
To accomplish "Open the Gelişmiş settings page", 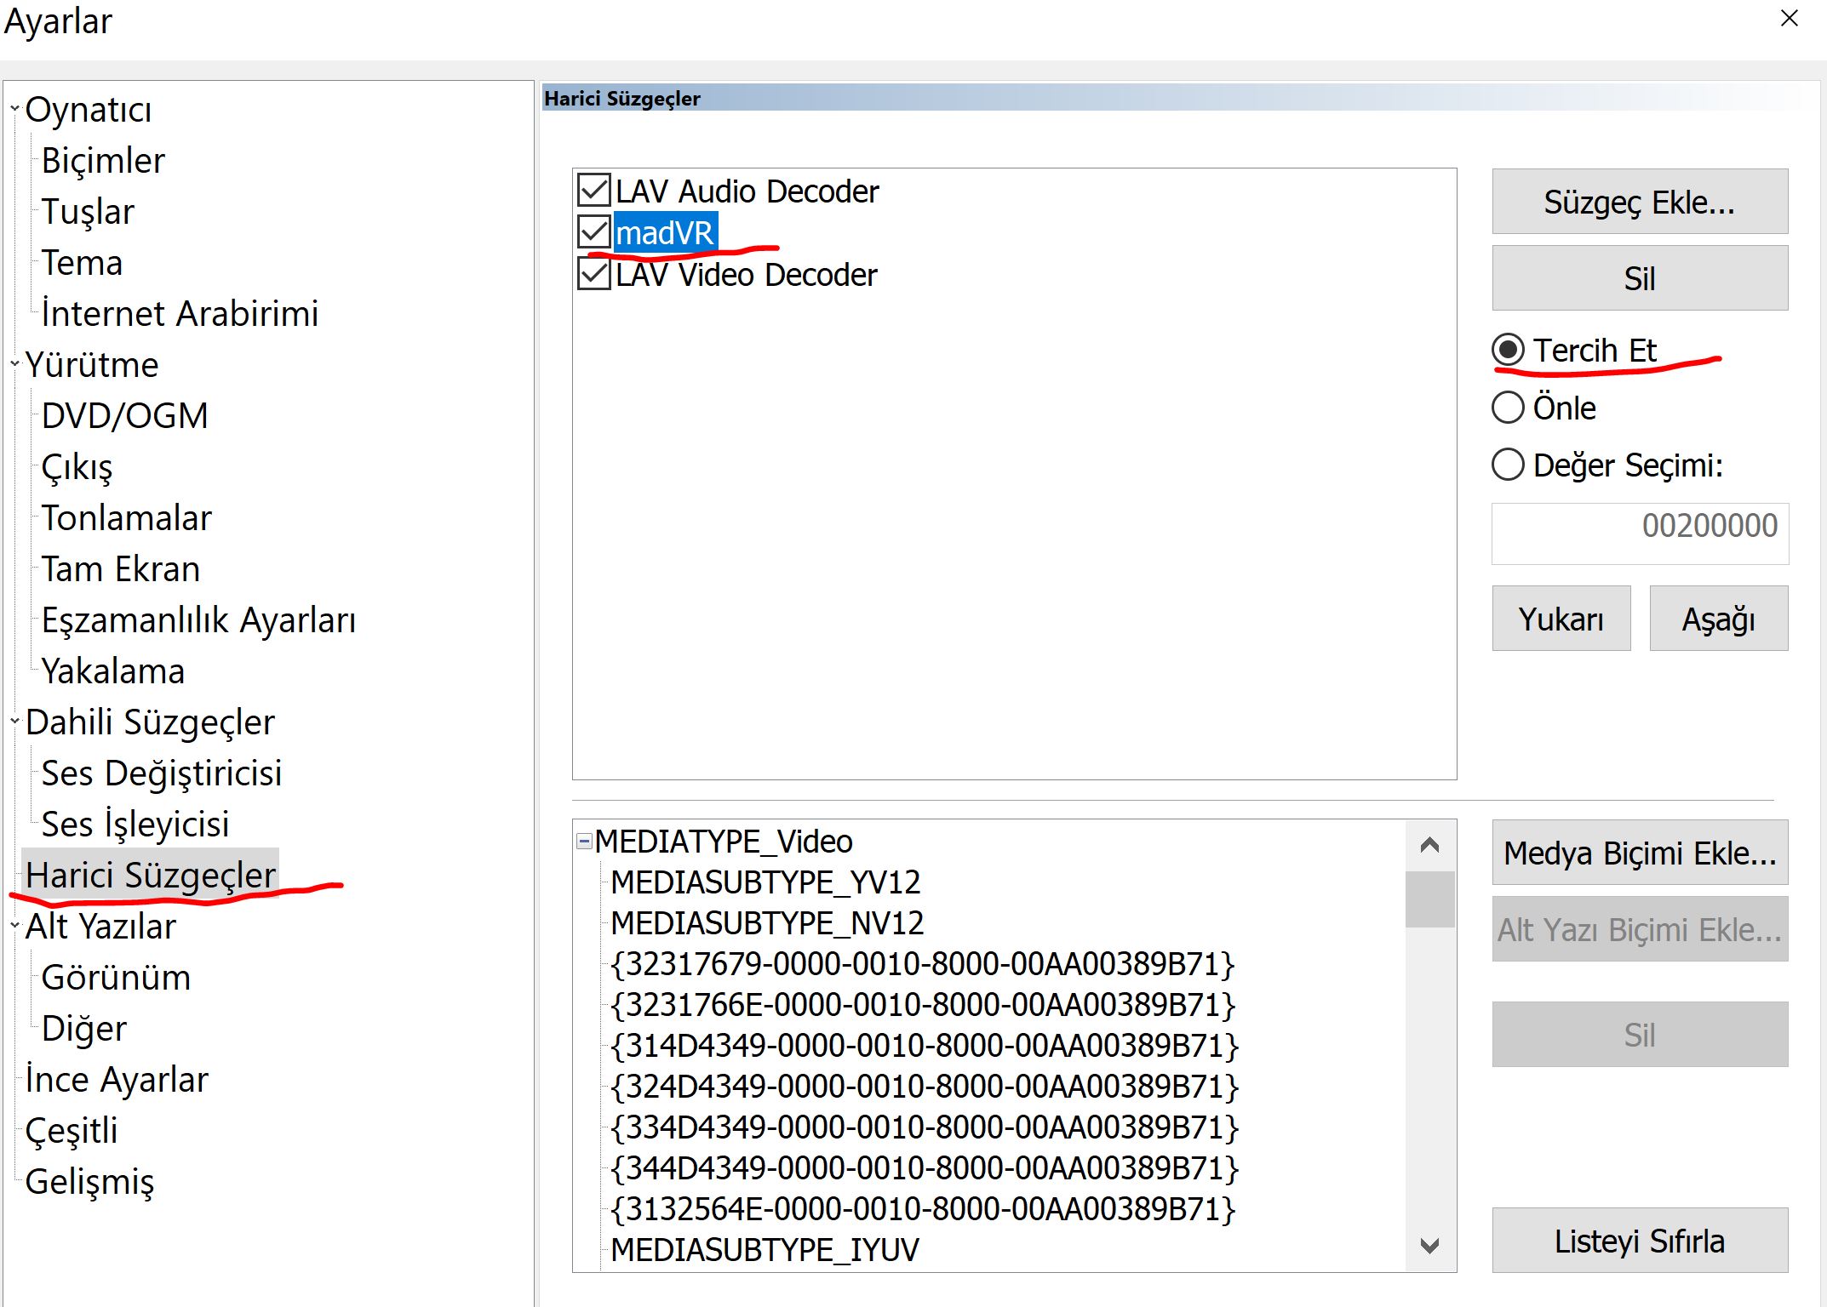I will pos(89,1181).
